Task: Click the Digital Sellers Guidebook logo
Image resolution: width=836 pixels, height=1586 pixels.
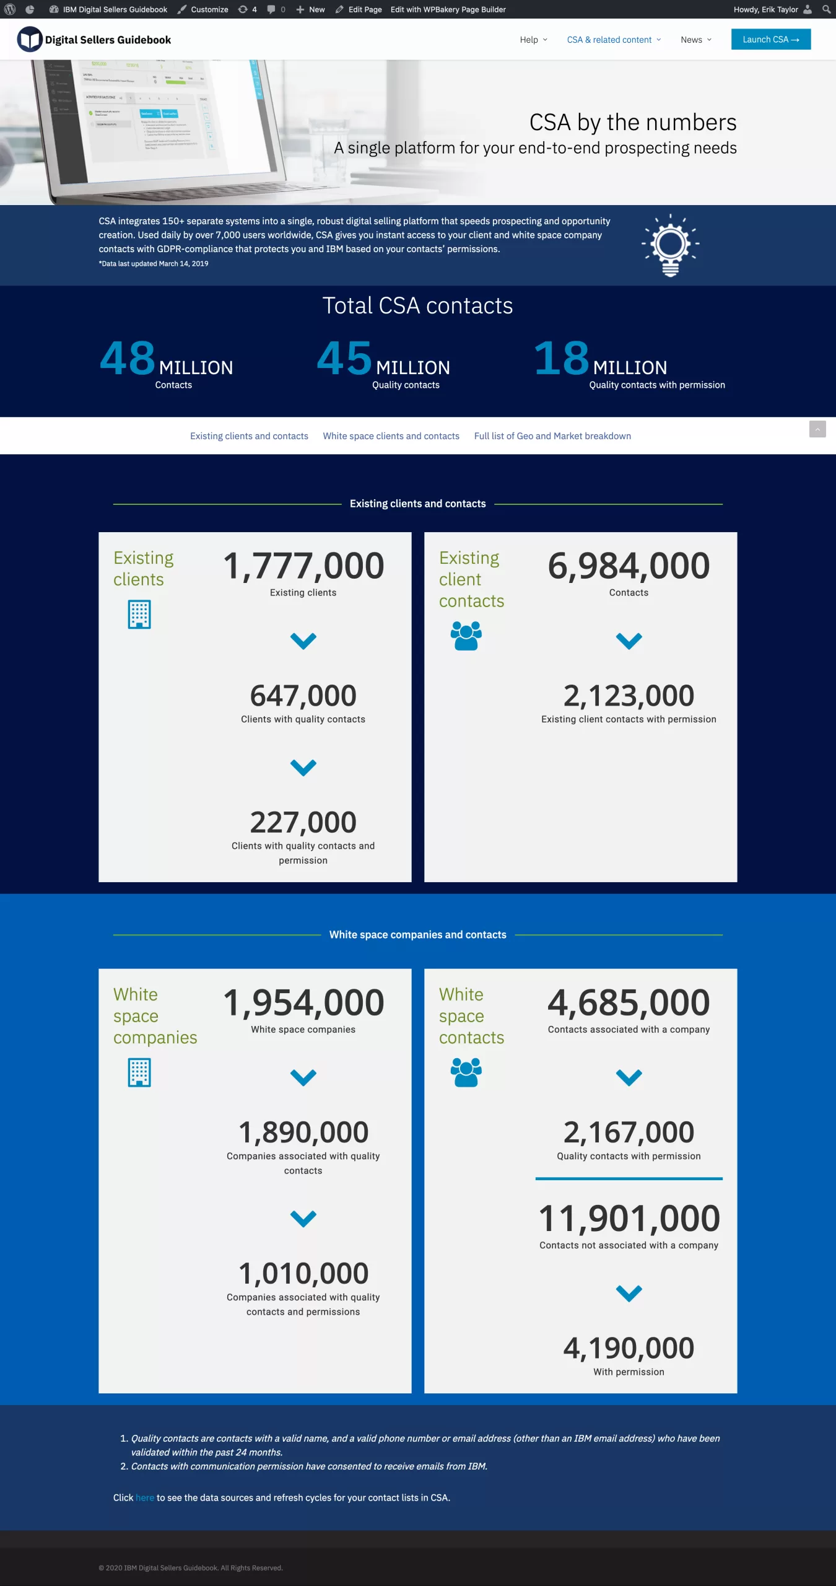Action: 94,40
